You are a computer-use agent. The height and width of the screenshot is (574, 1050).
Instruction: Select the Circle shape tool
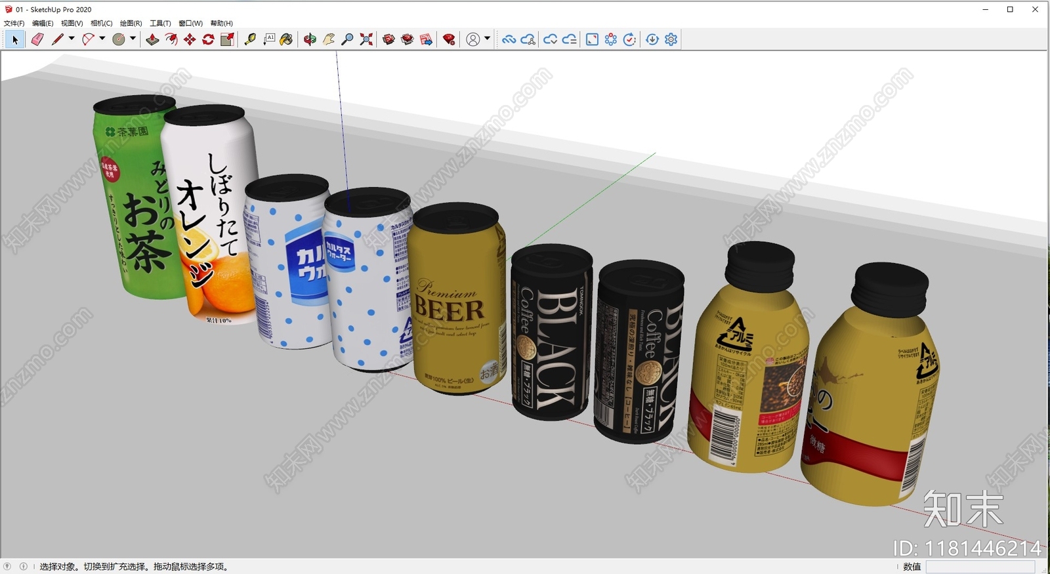[119, 39]
